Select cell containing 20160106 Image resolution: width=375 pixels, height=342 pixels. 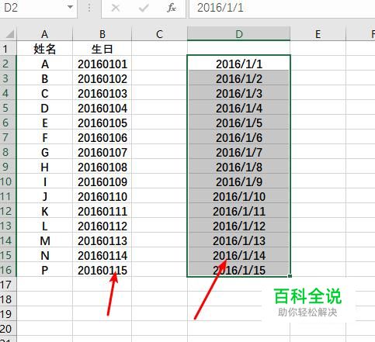tap(102, 137)
